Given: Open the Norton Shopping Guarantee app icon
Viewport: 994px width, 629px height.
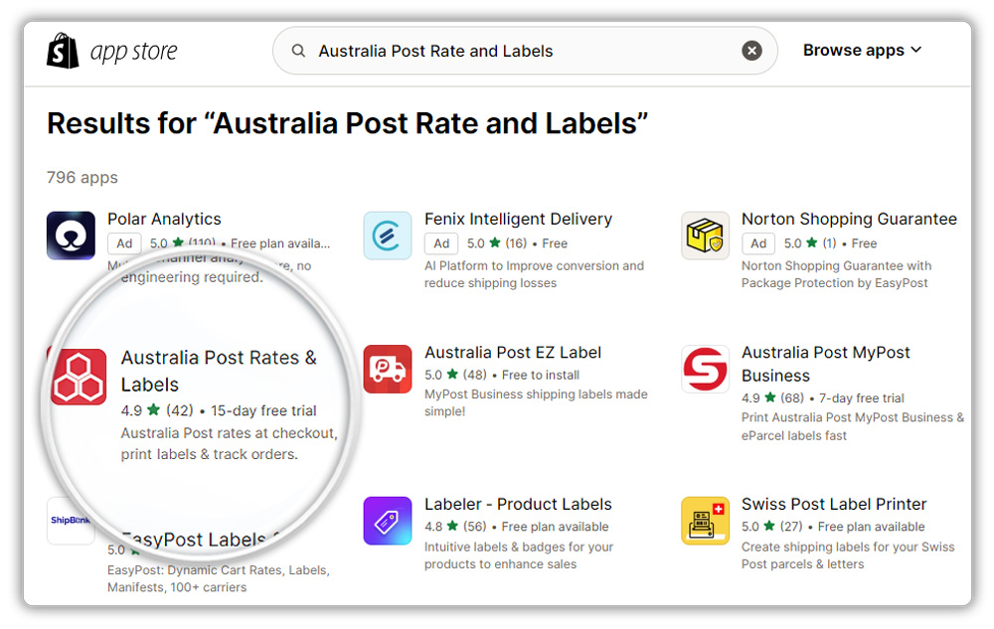Looking at the screenshot, I should point(705,236).
